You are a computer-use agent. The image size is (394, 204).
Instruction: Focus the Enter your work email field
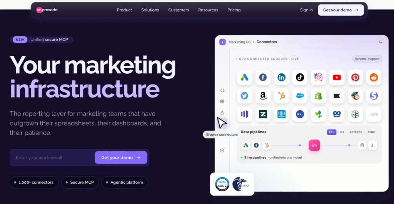52,158
